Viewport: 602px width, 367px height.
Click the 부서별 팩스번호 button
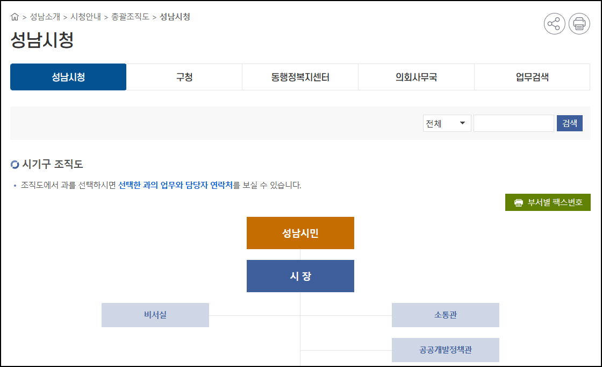(x=548, y=202)
